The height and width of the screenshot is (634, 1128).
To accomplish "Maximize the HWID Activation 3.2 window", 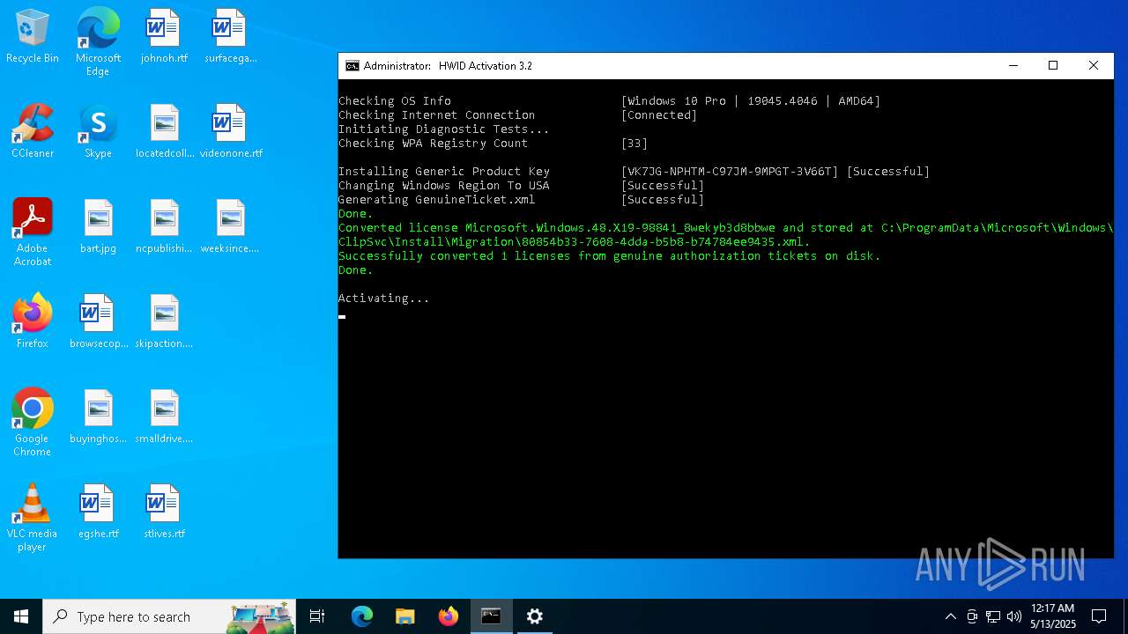I will (x=1053, y=66).
